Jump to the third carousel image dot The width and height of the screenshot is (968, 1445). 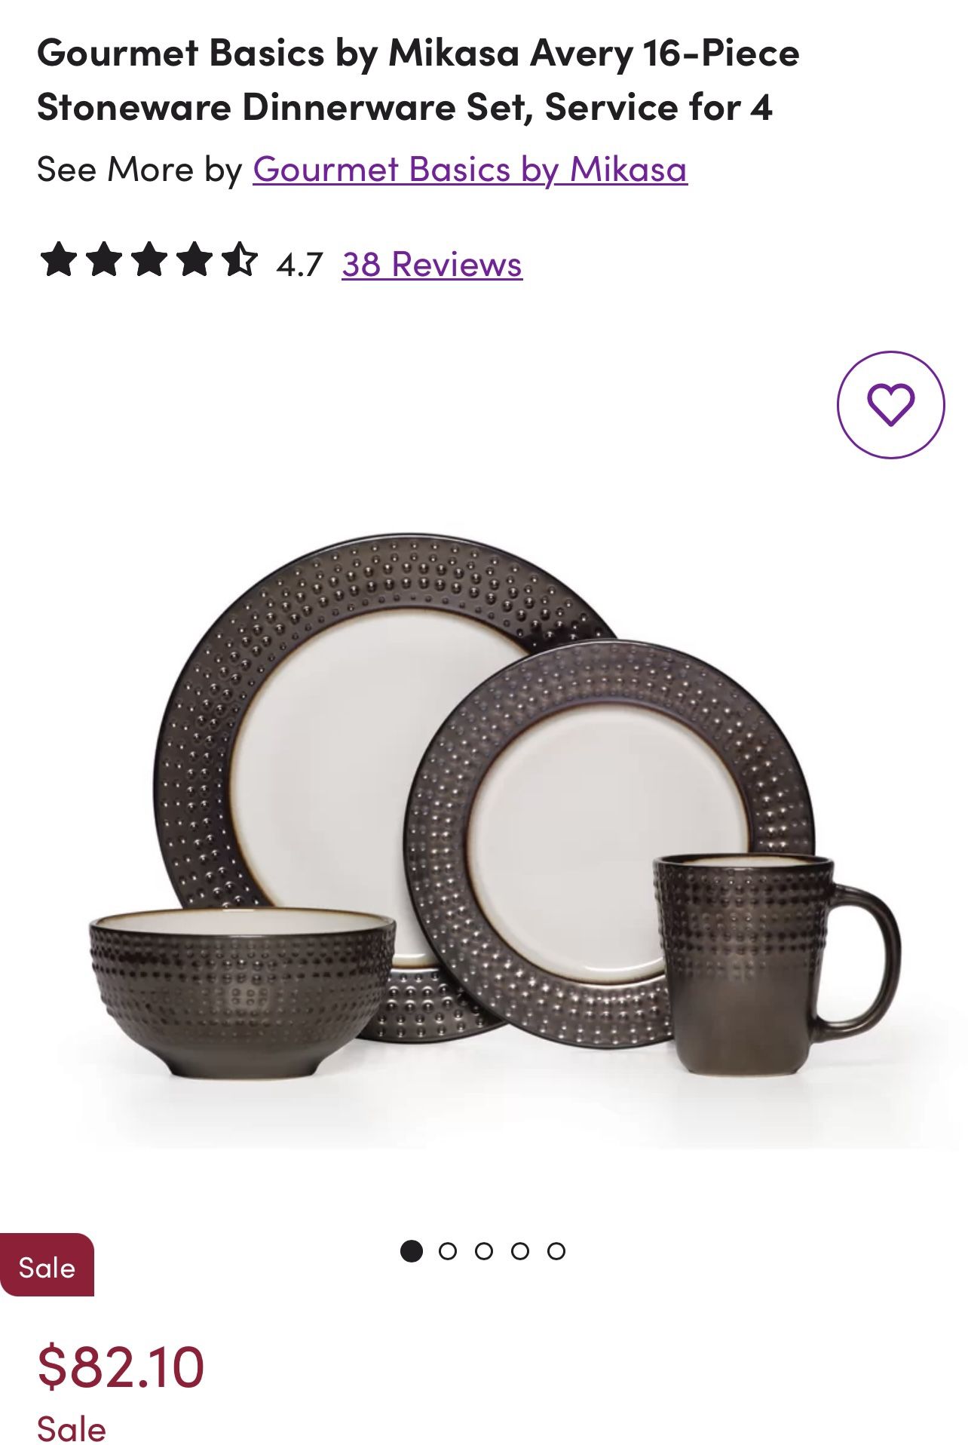click(483, 1251)
